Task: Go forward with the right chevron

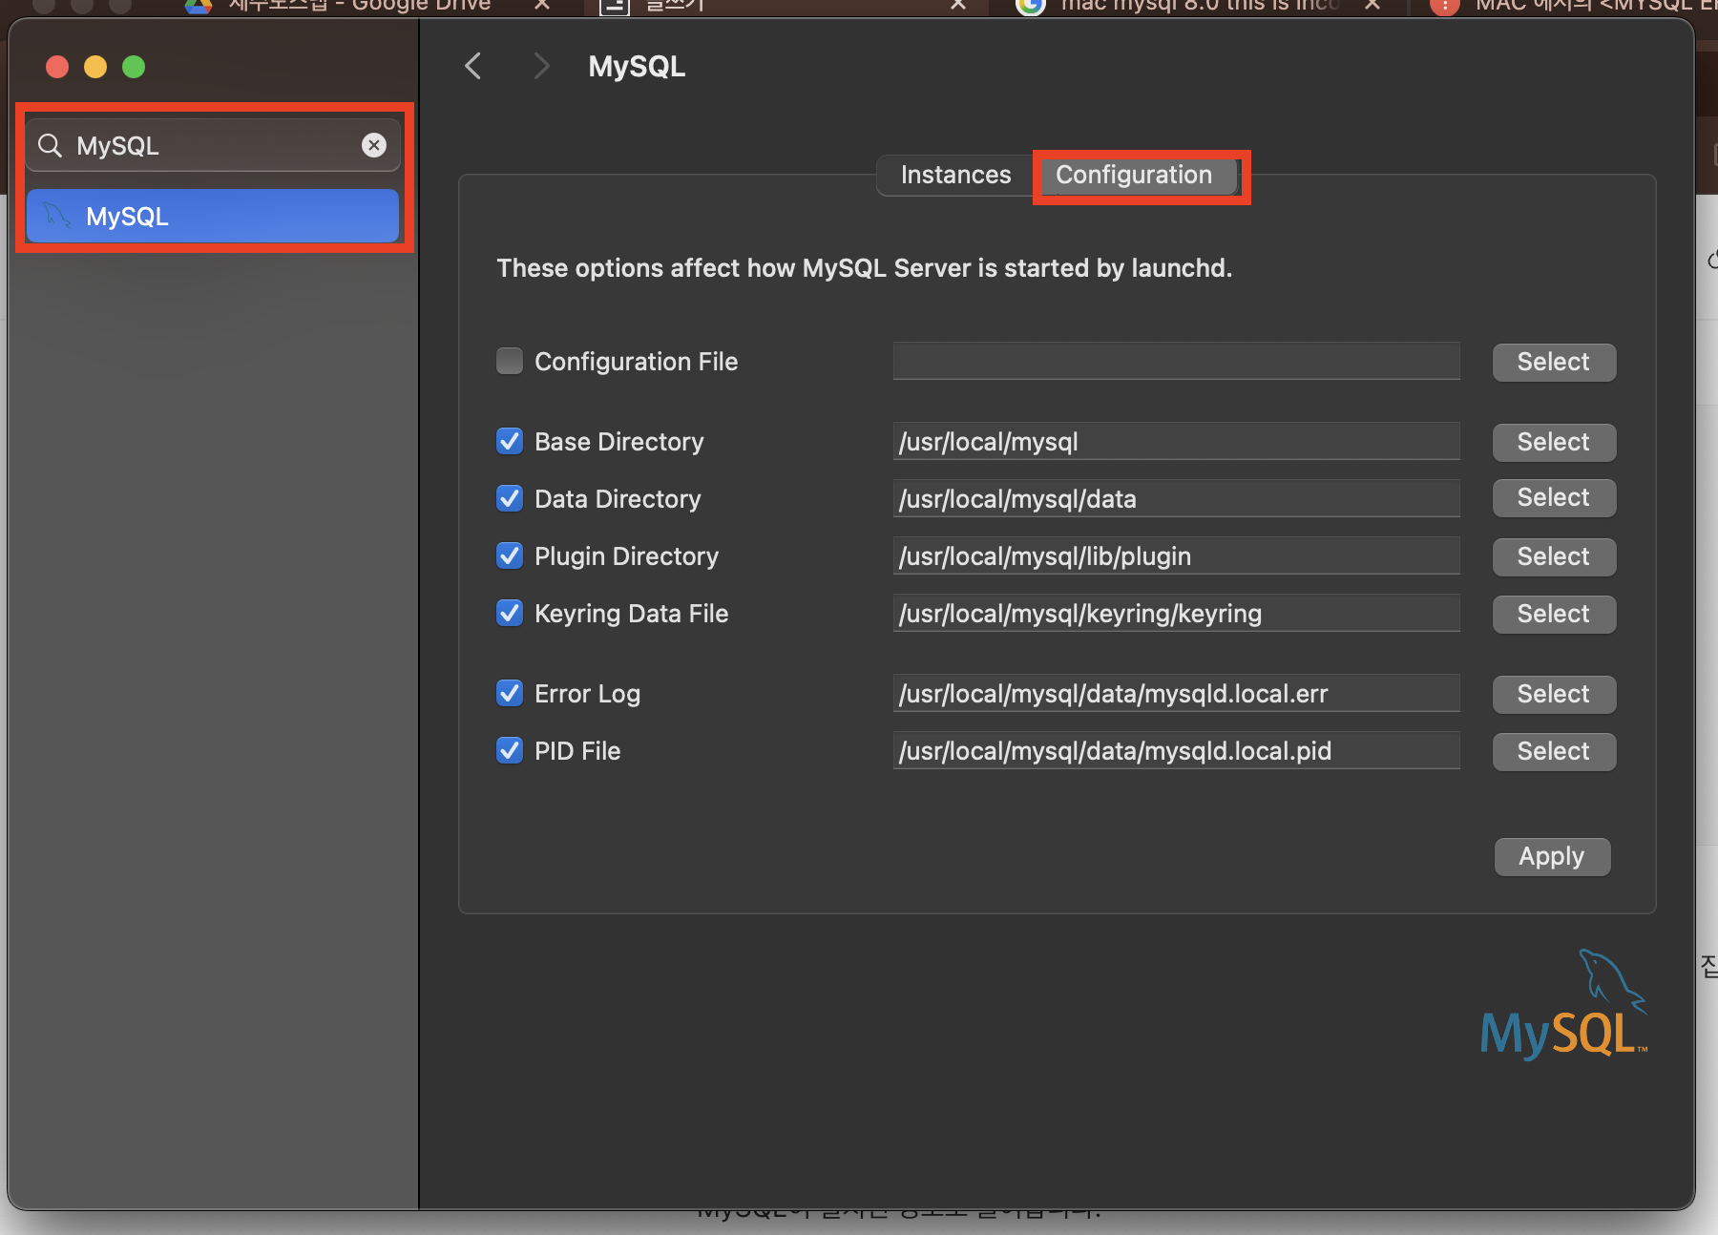Action: pyautogui.click(x=541, y=66)
